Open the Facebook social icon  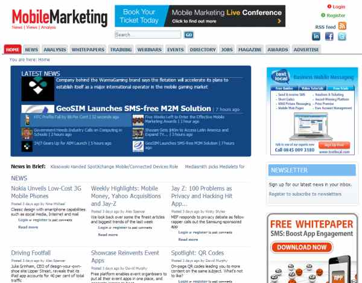pyautogui.click(x=329, y=36)
